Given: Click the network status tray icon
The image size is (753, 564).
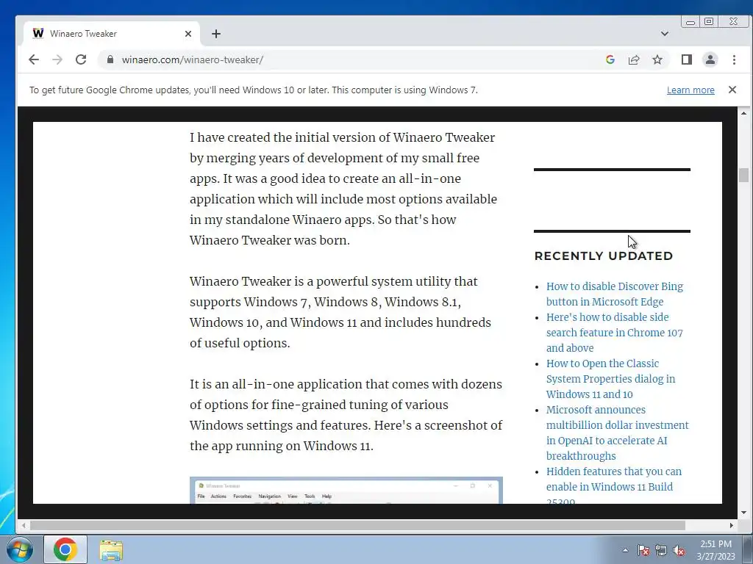Looking at the screenshot, I should tap(661, 551).
